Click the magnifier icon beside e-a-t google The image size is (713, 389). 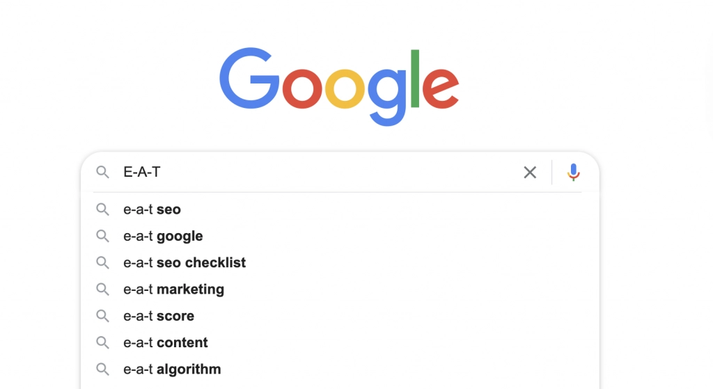coord(103,237)
